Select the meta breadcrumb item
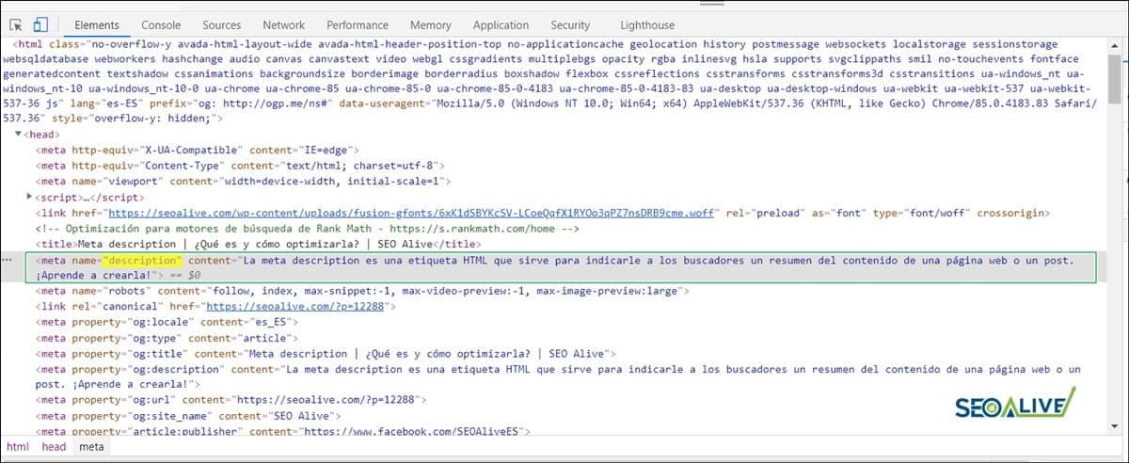The width and height of the screenshot is (1129, 463). pyautogui.click(x=91, y=447)
